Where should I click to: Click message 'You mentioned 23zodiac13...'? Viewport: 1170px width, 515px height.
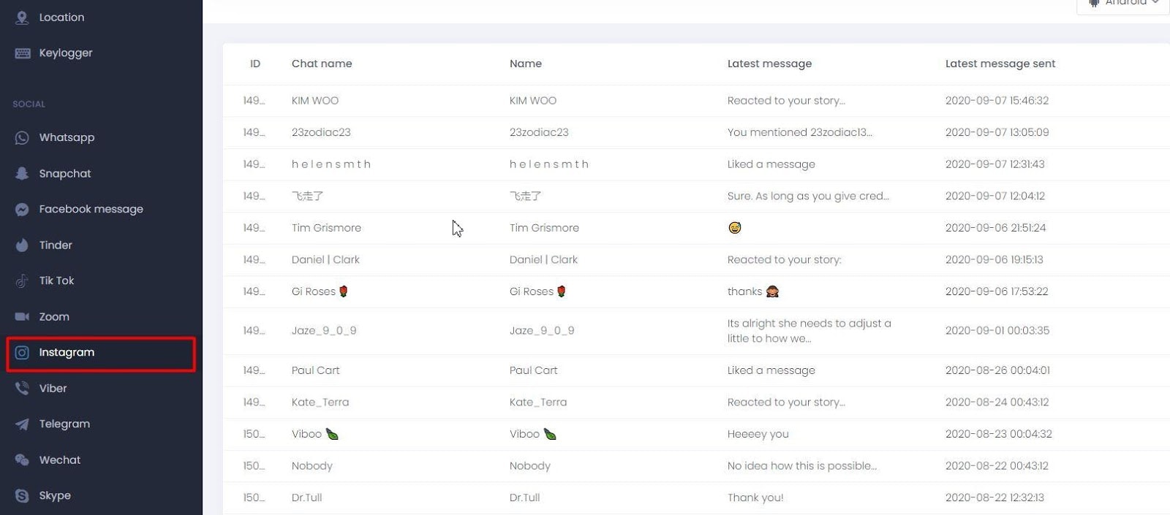tap(800, 132)
